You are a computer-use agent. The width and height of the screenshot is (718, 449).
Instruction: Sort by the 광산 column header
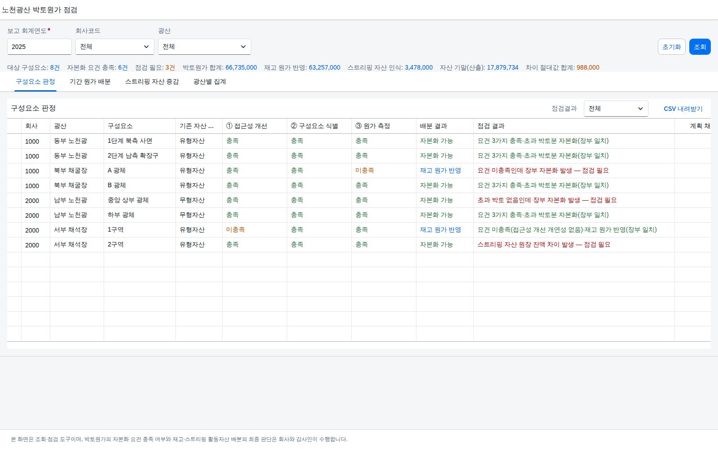click(x=77, y=126)
